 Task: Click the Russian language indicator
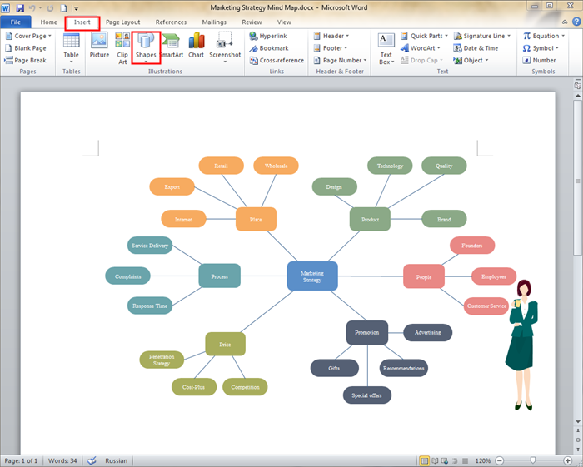[x=116, y=460]
